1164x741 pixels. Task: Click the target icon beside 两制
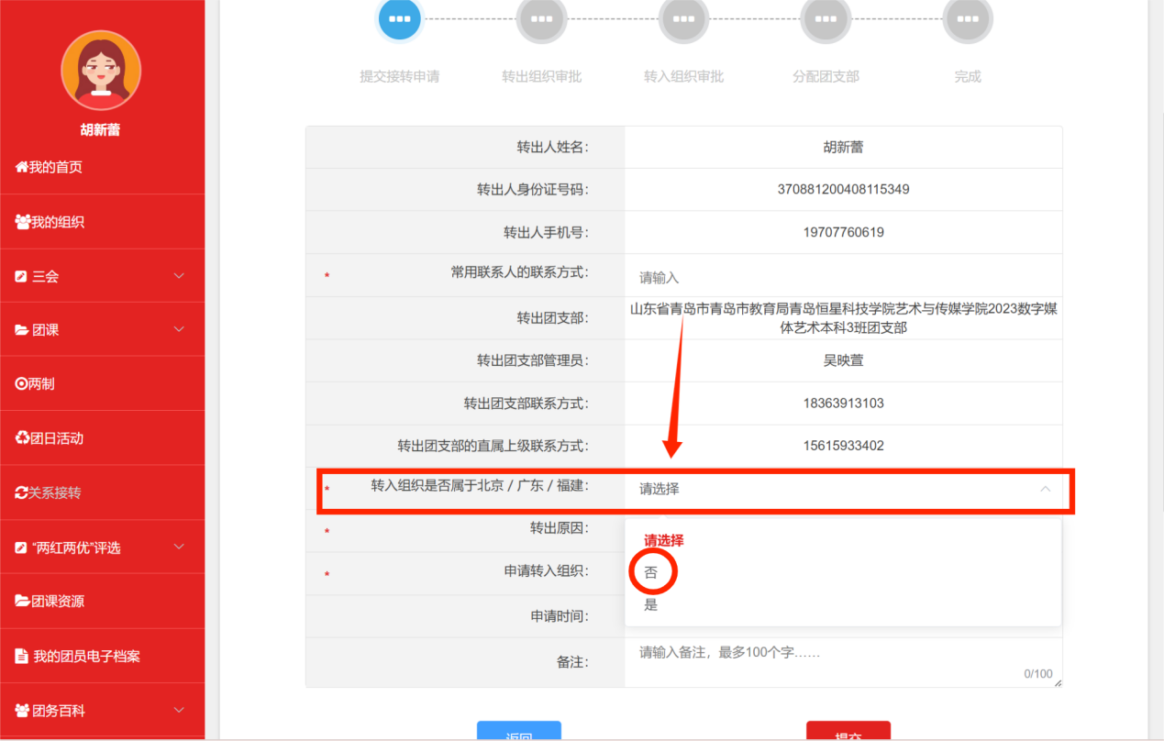click(21, 384)
